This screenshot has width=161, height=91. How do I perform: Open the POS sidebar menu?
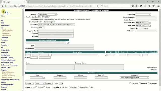3,23
